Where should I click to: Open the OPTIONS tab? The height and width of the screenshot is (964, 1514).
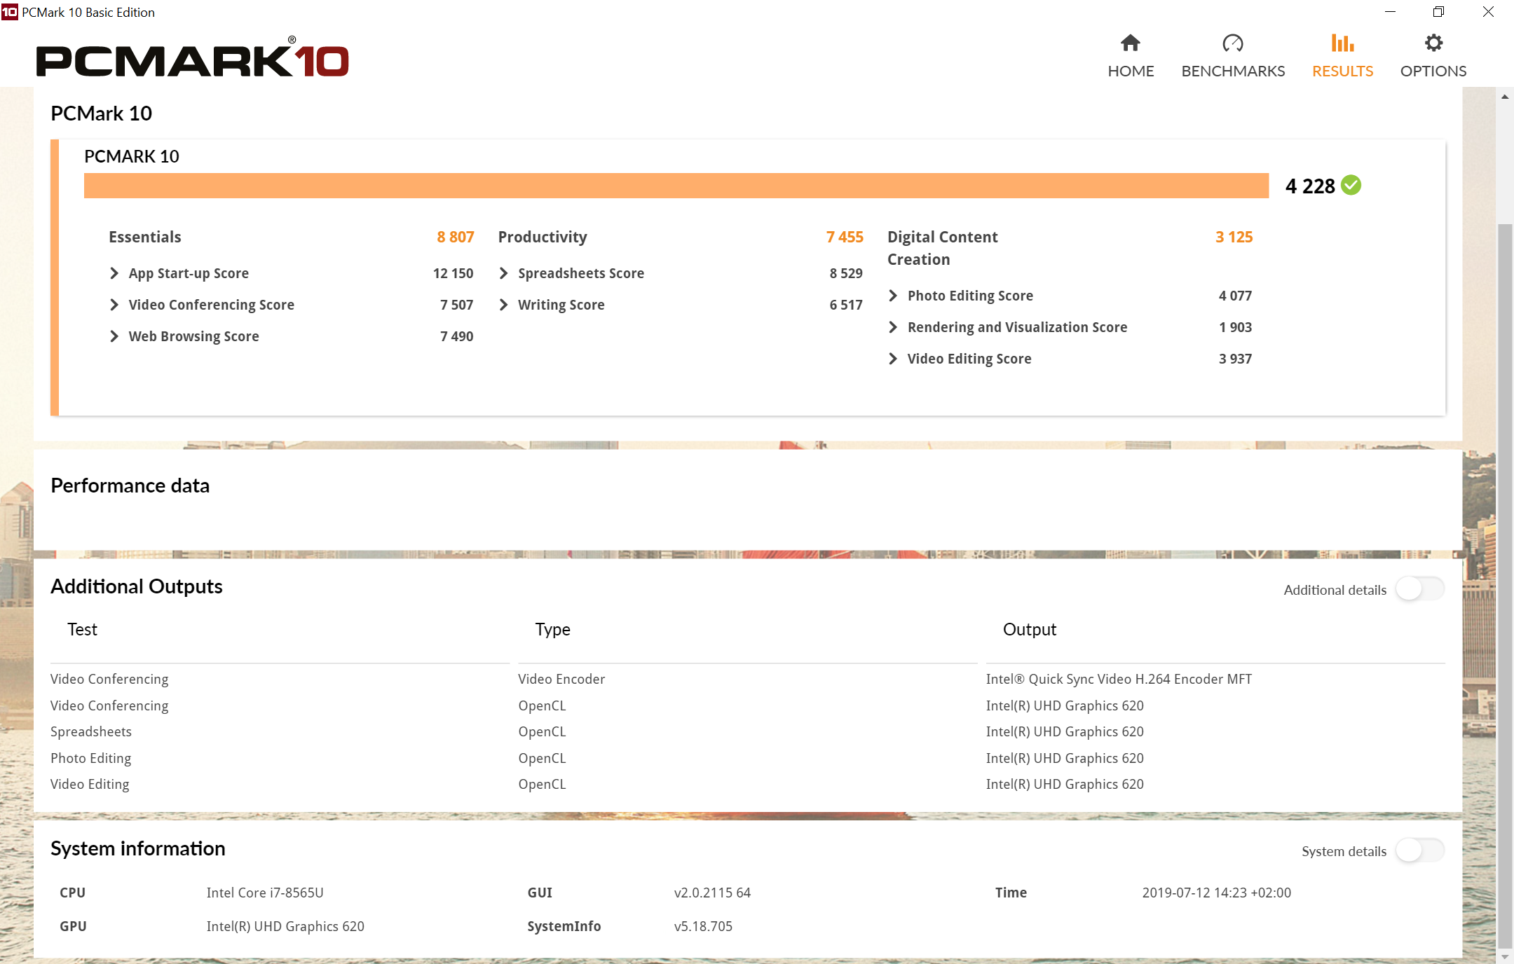point(1433,56)
